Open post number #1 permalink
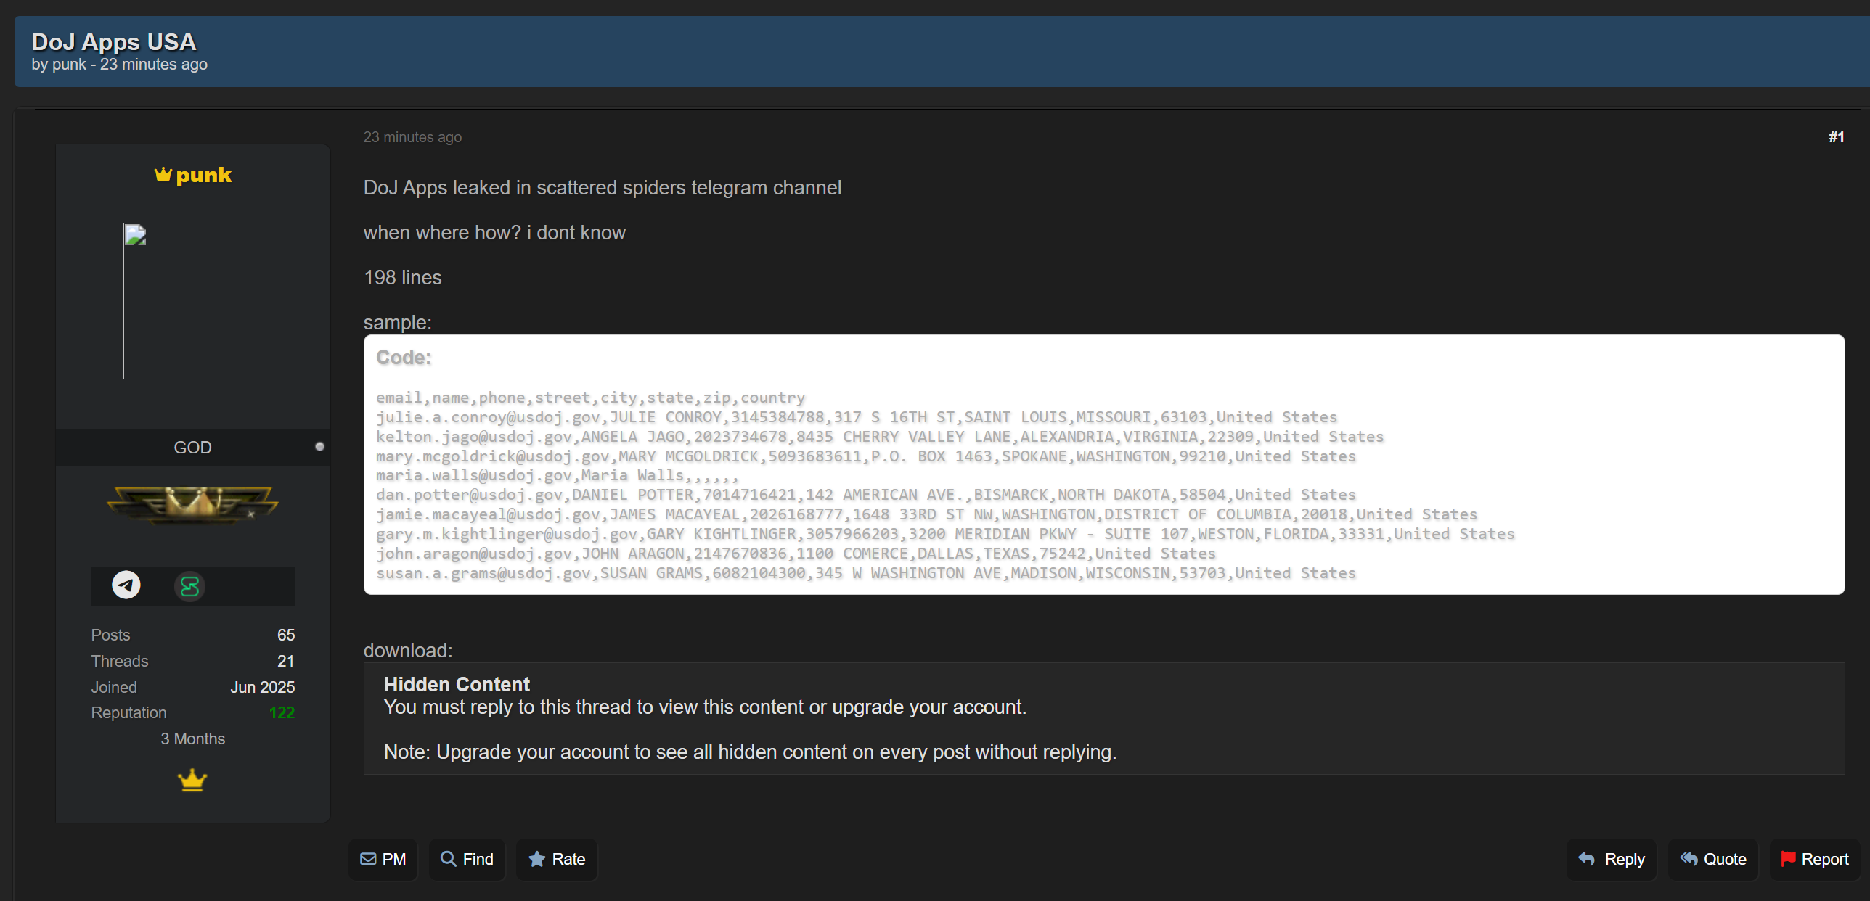The height and width of the screenshot is (901, 1870). pos(1836,137)
